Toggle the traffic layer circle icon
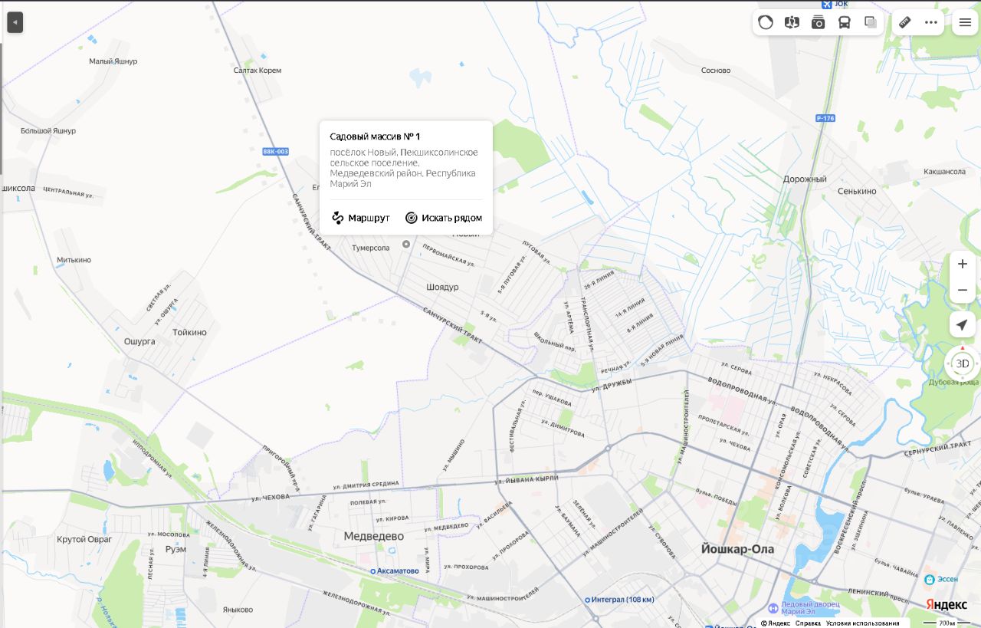This screenshot has height=628, width=981. (766, 22)
